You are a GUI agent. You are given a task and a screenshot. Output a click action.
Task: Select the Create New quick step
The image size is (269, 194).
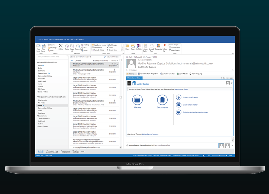pyautogui.click(x=112, y=50)
